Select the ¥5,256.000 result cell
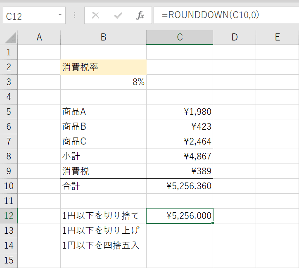This screenshot has height=268, width=299. (180, 216)
